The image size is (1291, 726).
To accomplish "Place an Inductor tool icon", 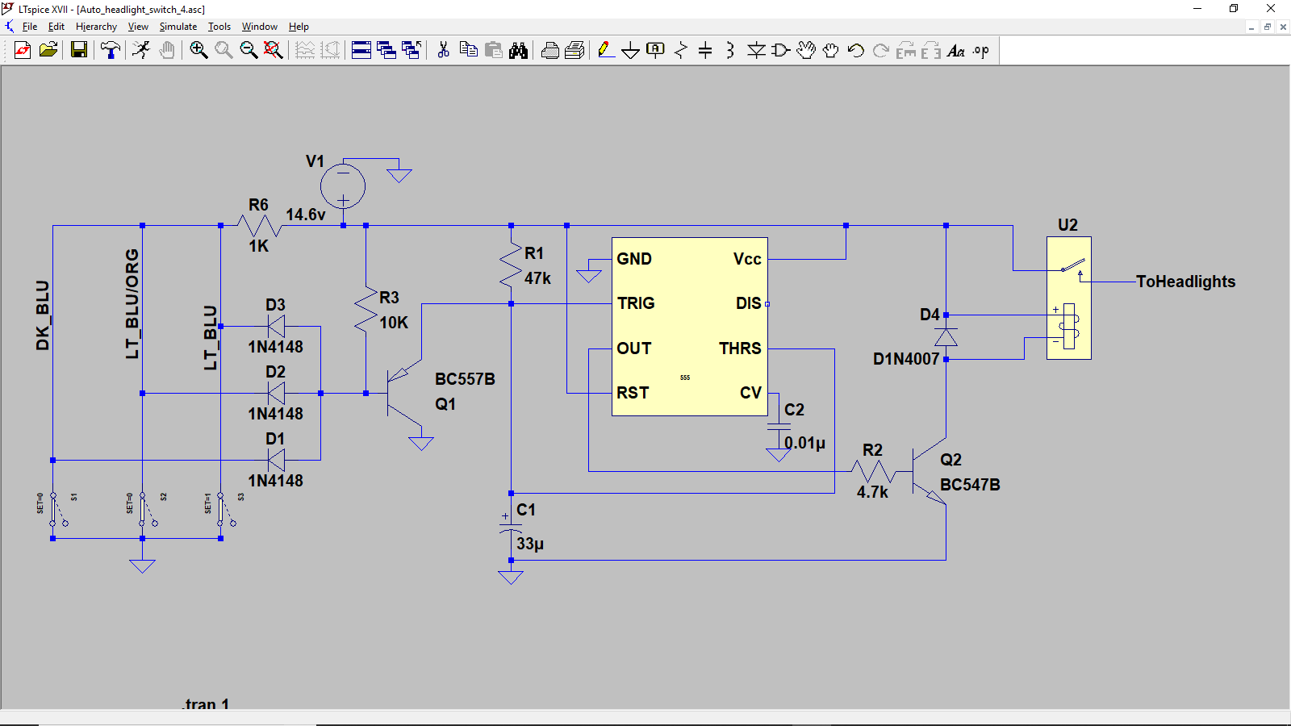I will 730,51.
